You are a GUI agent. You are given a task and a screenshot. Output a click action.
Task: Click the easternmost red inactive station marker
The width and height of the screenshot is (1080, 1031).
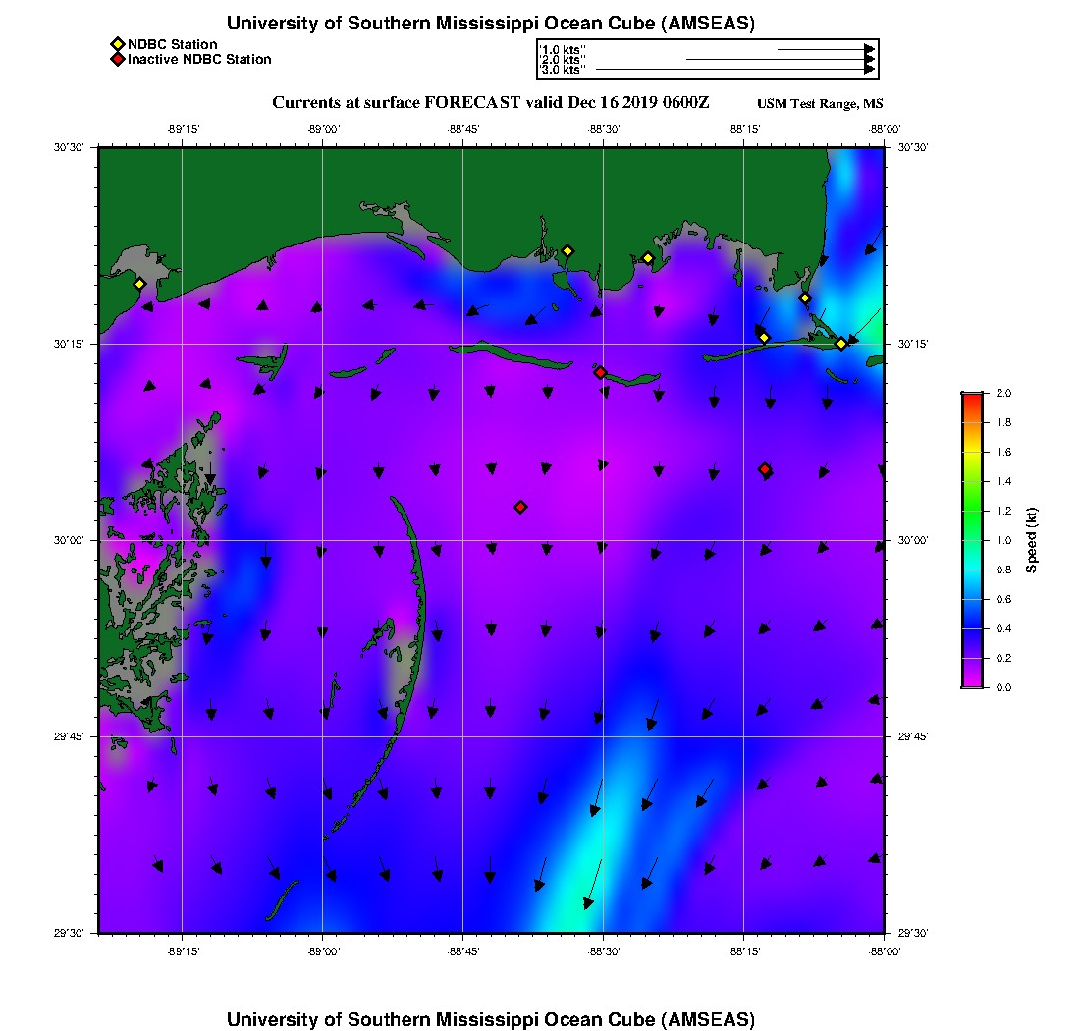click(765, 469)
